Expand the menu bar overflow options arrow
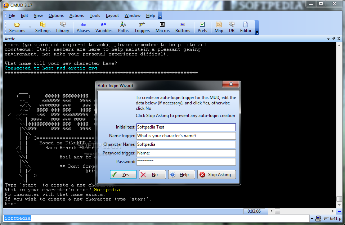The image size is (345, 225). click(160, 15)
